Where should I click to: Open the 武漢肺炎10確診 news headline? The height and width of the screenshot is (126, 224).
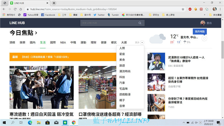click(x=186, y=59)
